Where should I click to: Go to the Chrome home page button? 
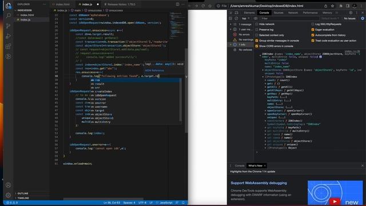[x=210, y=6]
